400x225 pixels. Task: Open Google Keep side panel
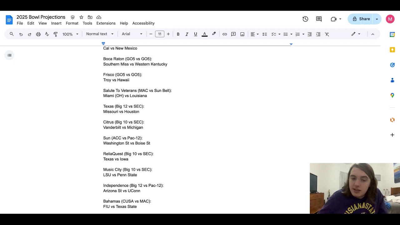392,50
